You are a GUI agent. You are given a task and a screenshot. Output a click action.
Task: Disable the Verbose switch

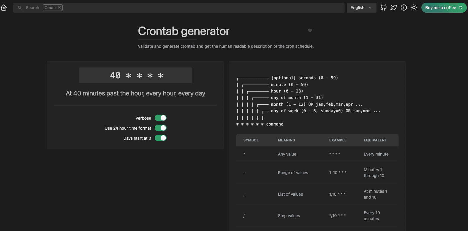click(161, 118)
